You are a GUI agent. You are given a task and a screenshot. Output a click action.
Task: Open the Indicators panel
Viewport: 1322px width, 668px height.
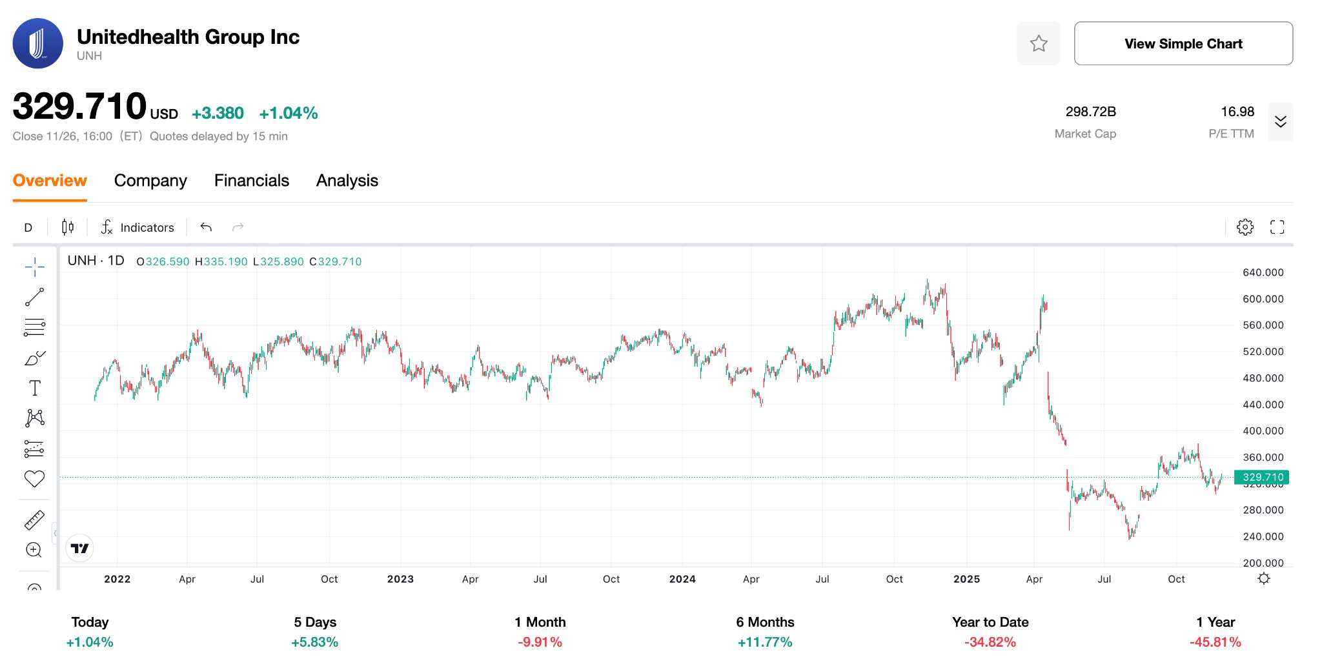pyautogui.click(x=137, y=227)
